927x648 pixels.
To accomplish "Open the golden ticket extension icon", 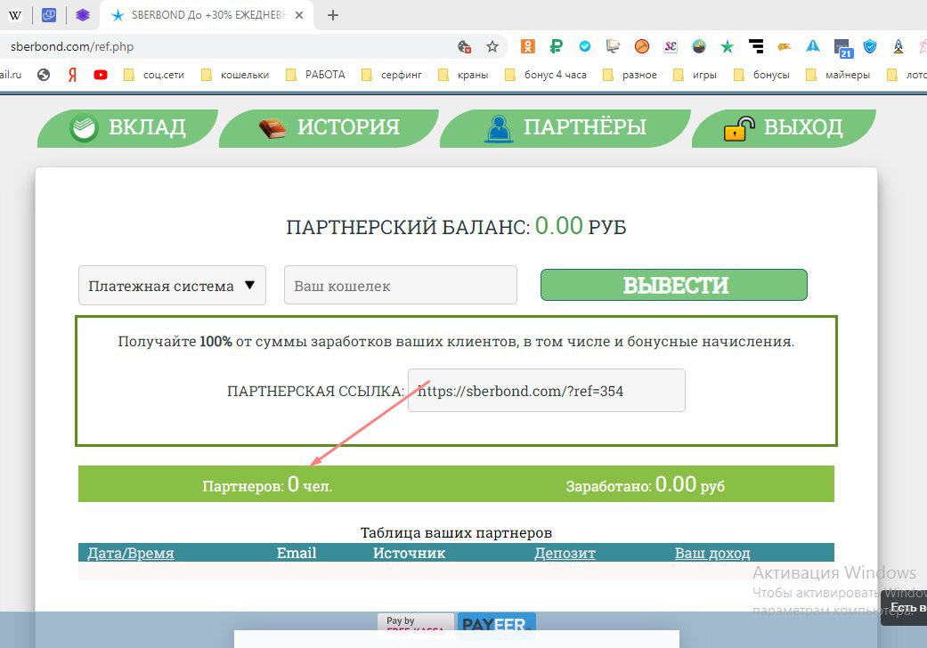I will coord(785,46).
